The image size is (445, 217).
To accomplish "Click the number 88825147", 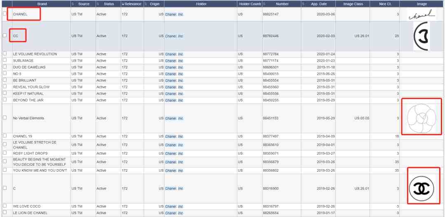I will pos(270,14).
